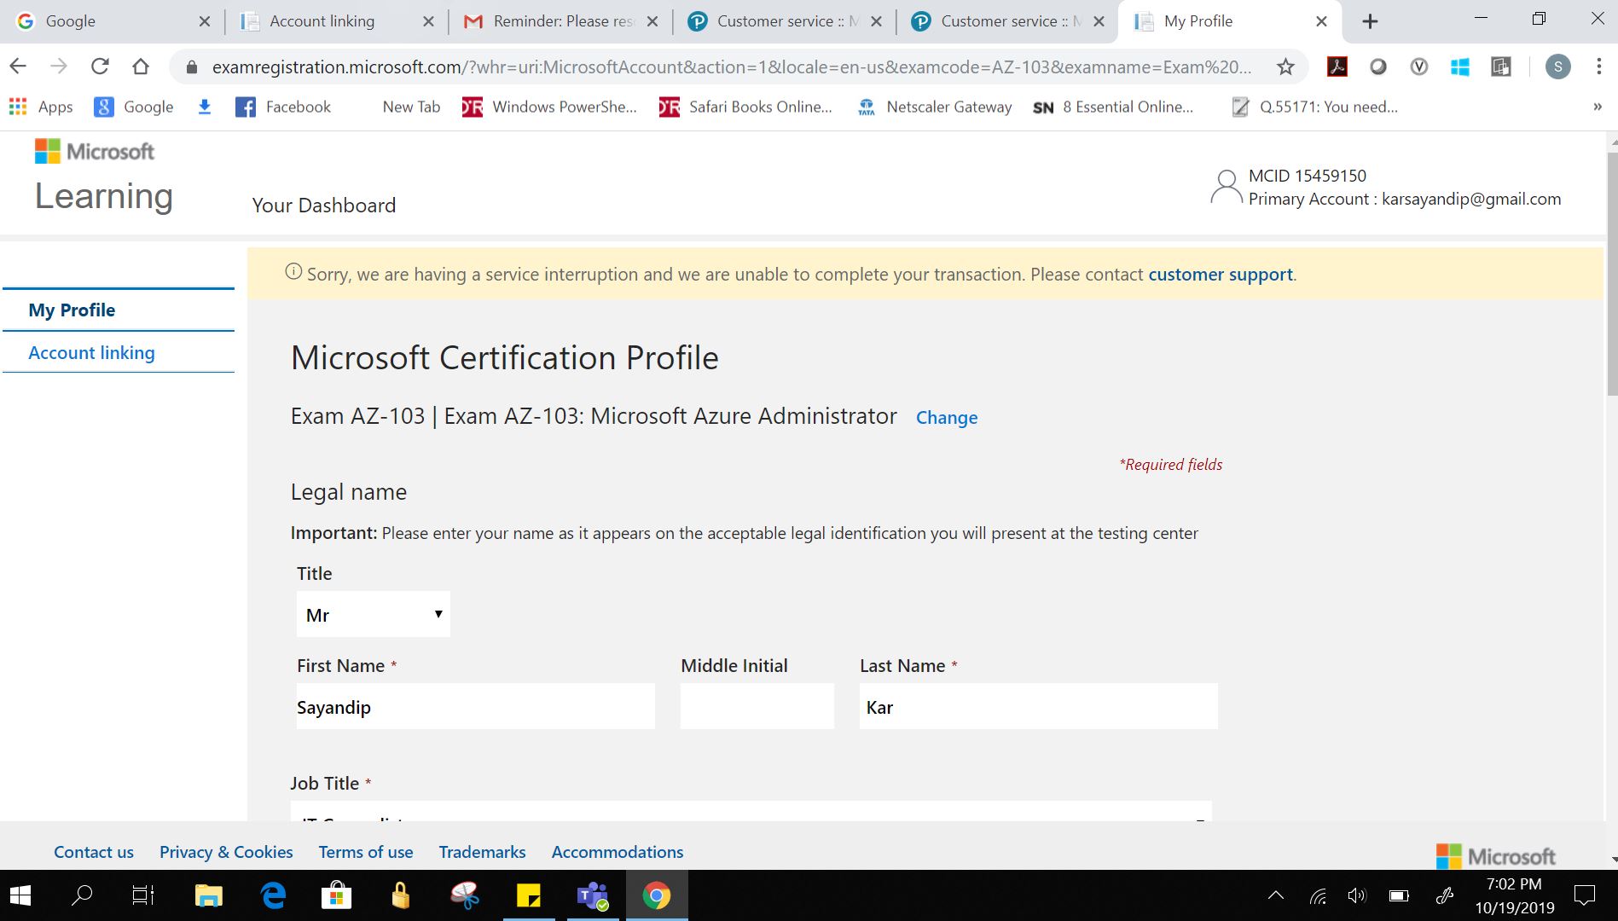Open Microsoft Store from taskbar
1618x921 pixels.
click(x=337, y=895)
